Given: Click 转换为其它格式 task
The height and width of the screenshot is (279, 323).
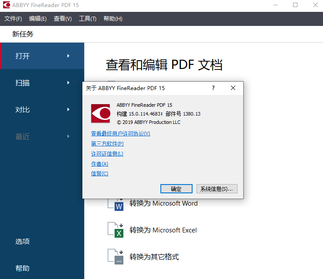Looking at the screenshot, I should [x=154, y=257].
